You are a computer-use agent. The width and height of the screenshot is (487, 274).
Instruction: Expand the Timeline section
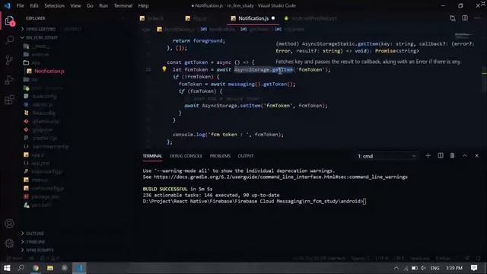click(36, 242)
